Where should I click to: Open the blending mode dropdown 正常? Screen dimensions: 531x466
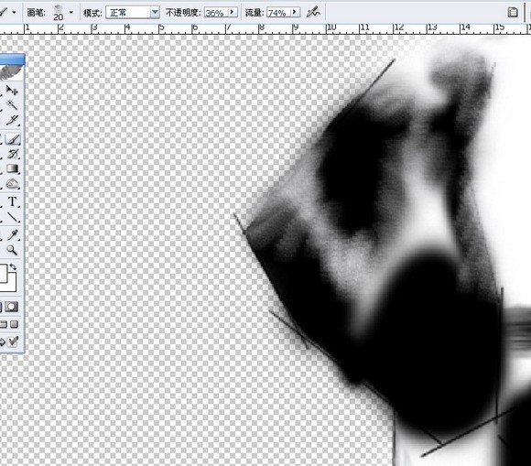(133, 13)
